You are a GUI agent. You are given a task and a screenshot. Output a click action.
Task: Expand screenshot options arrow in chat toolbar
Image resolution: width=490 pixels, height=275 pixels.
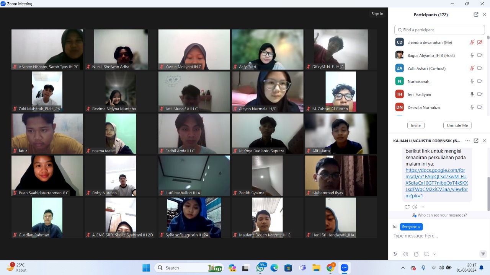pos(434,254)
